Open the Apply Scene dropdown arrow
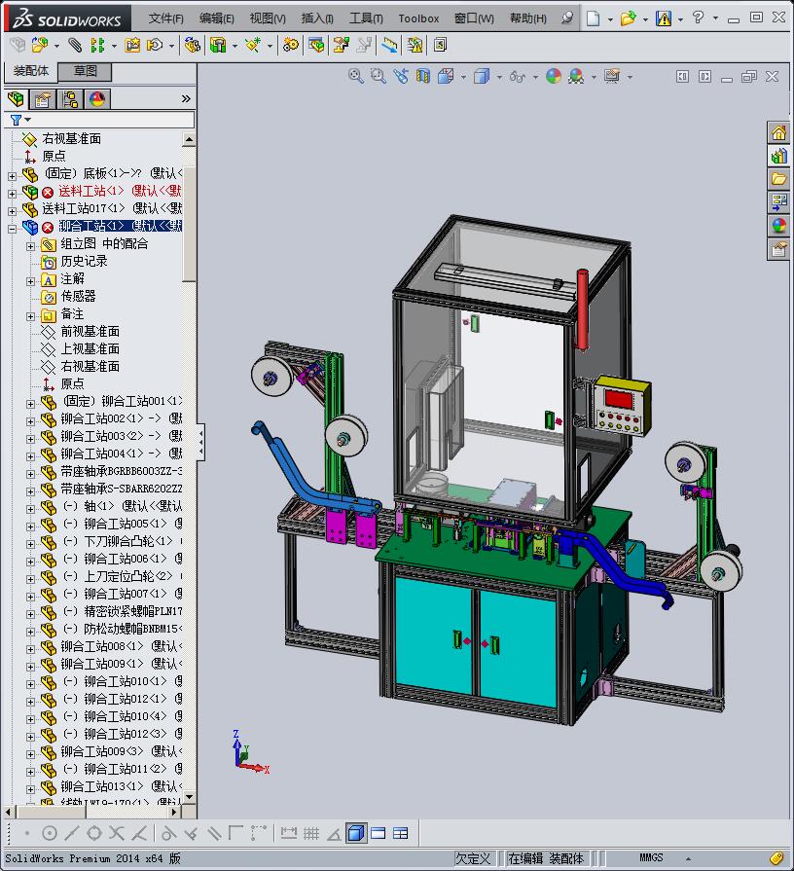The height and width of the screenshot is (871, 794). [x=594, y=77]
